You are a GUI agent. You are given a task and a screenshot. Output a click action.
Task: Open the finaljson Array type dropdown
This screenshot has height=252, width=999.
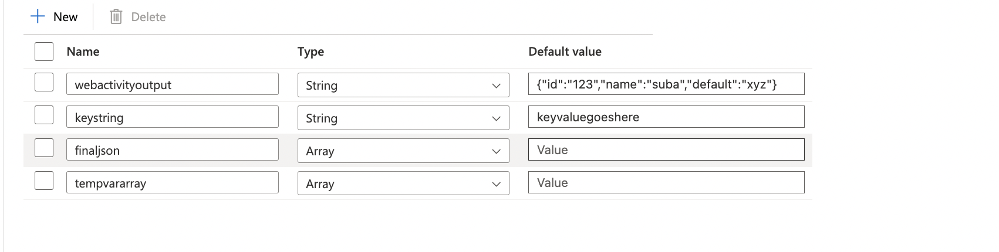[x=403, y=151]
